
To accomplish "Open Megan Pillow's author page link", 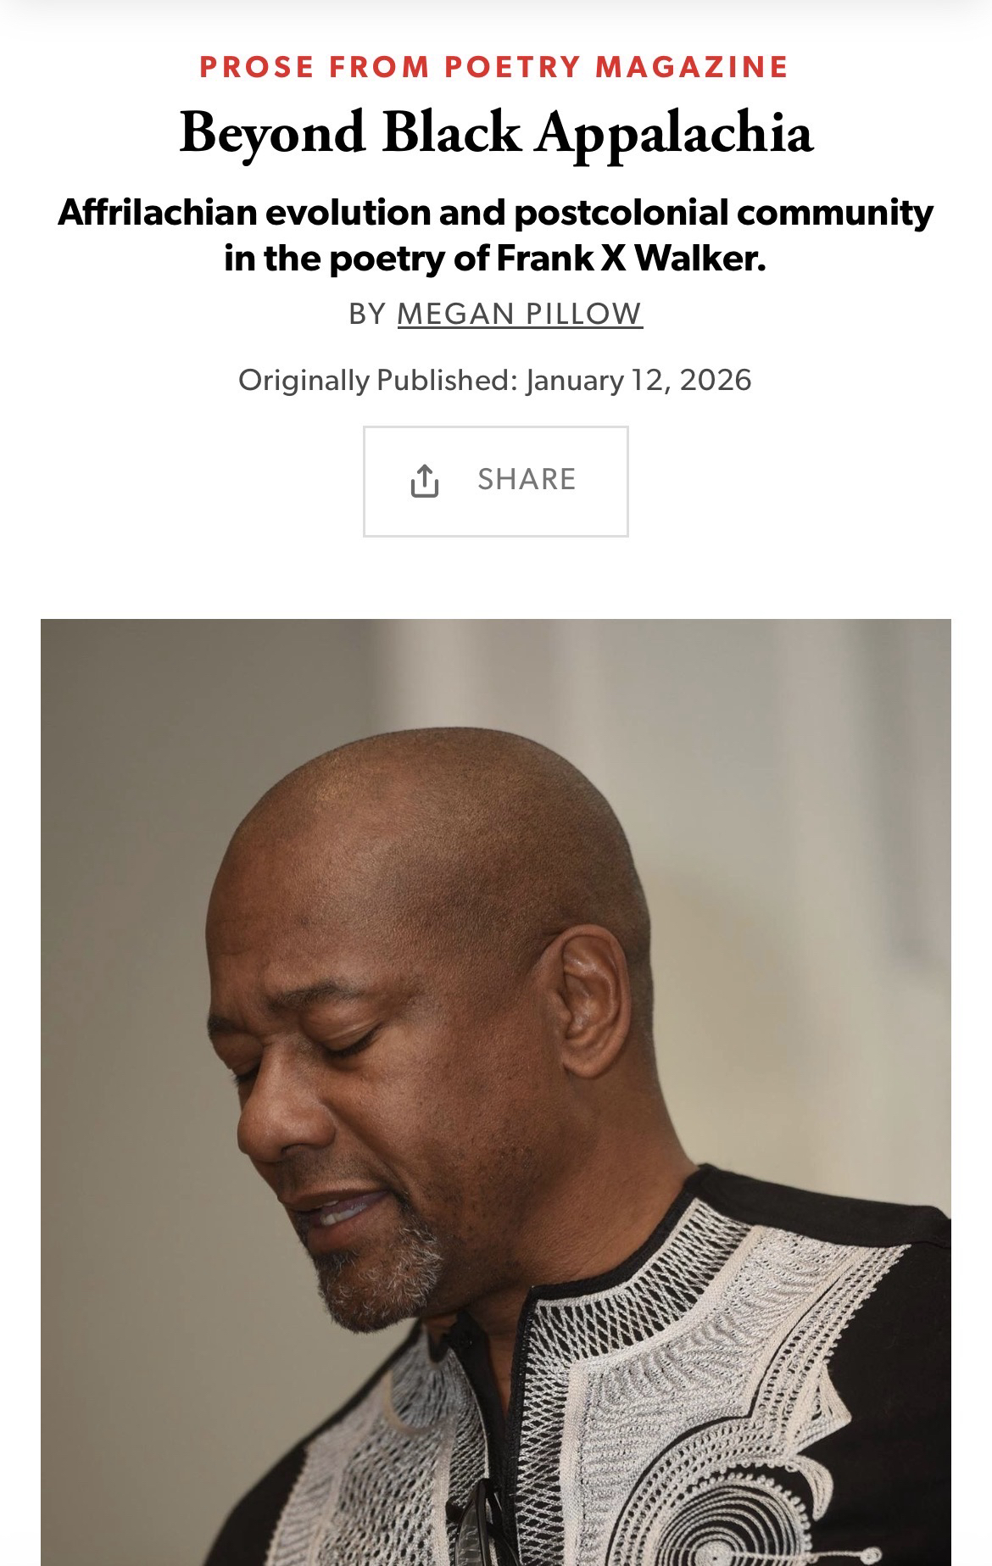I will (x=520, y=314).
